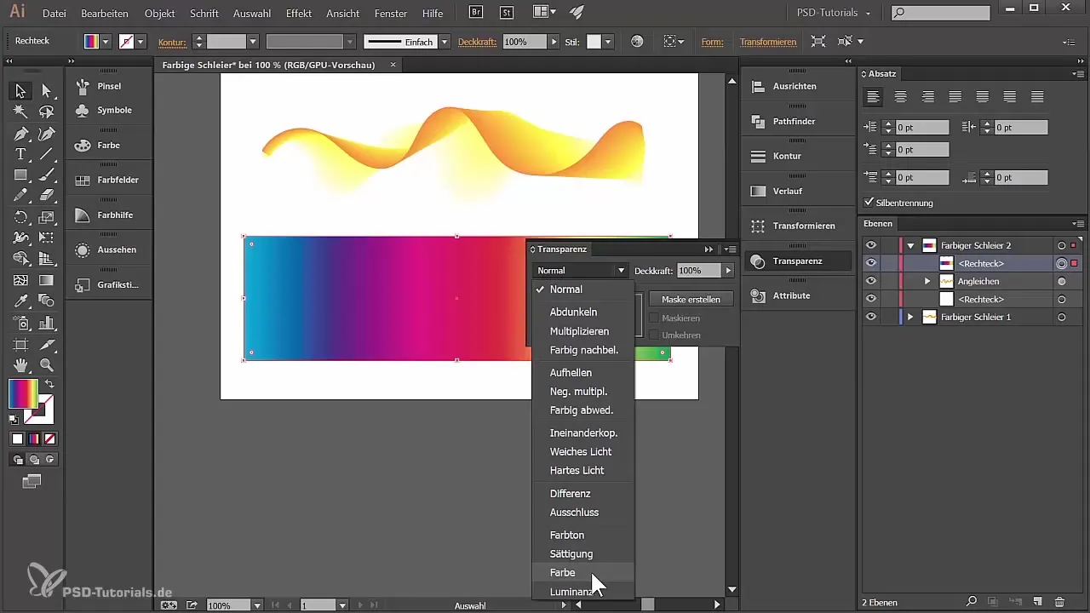
Task: Create new layer icon in Ebenen panel
Action: 1038,602
